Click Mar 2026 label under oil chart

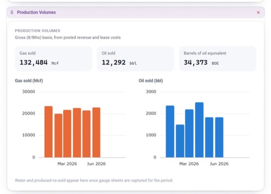[x=189, y=164]
